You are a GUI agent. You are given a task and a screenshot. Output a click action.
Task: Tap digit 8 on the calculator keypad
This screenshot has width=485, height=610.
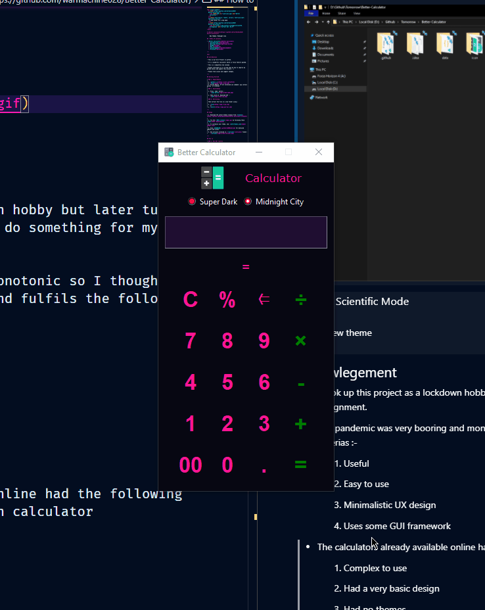click(227, 340)
